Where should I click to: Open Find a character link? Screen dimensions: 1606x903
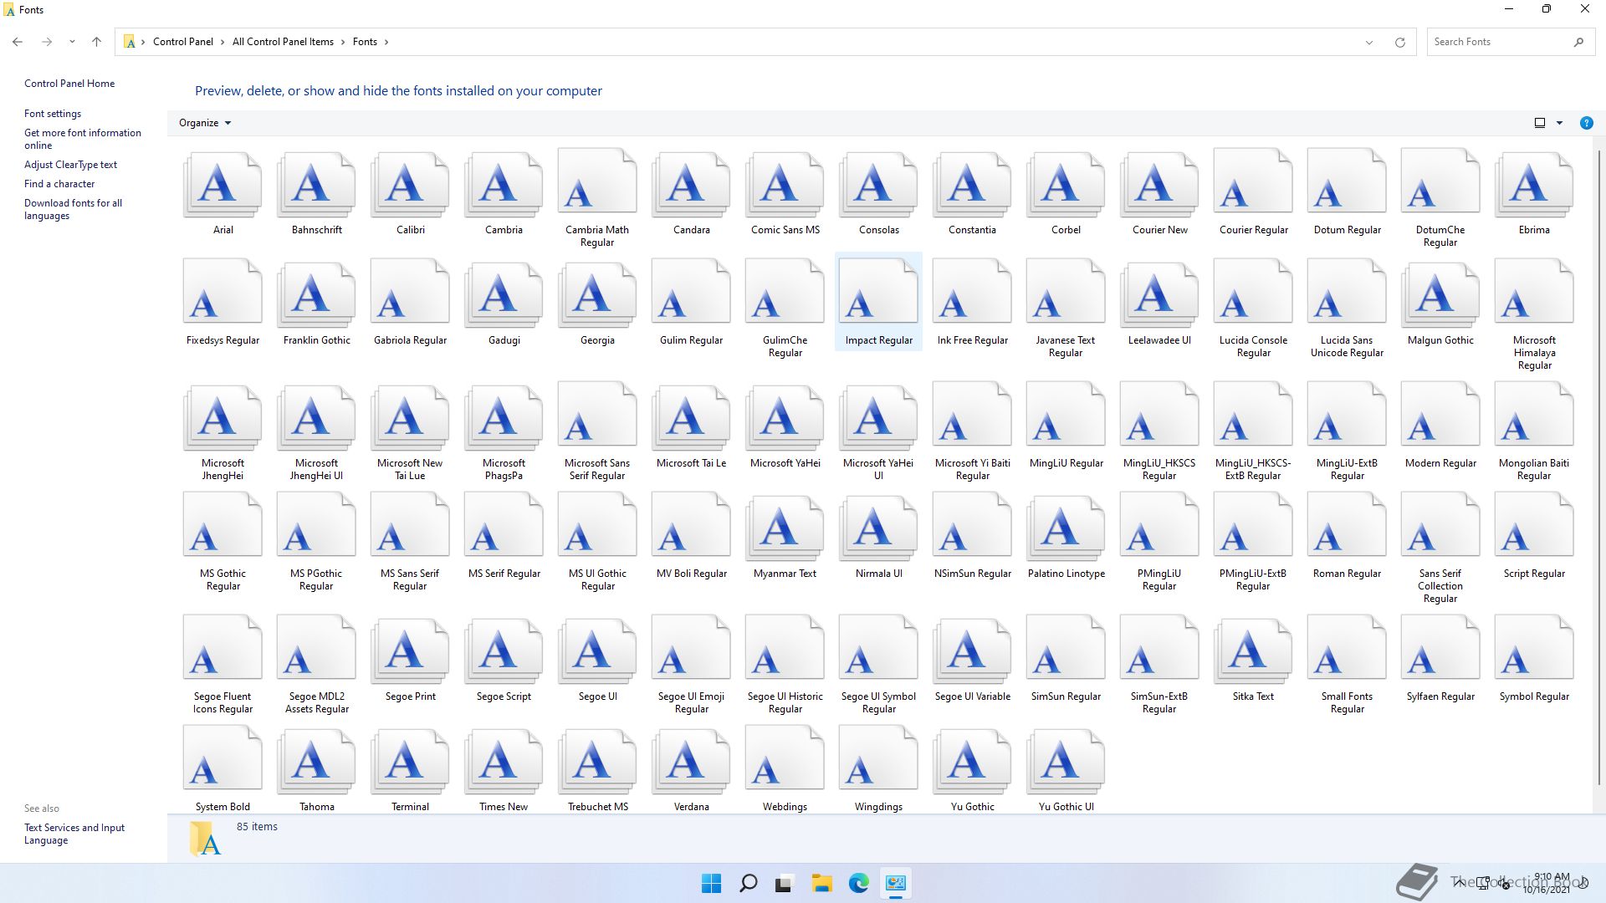tap(59, 184)
